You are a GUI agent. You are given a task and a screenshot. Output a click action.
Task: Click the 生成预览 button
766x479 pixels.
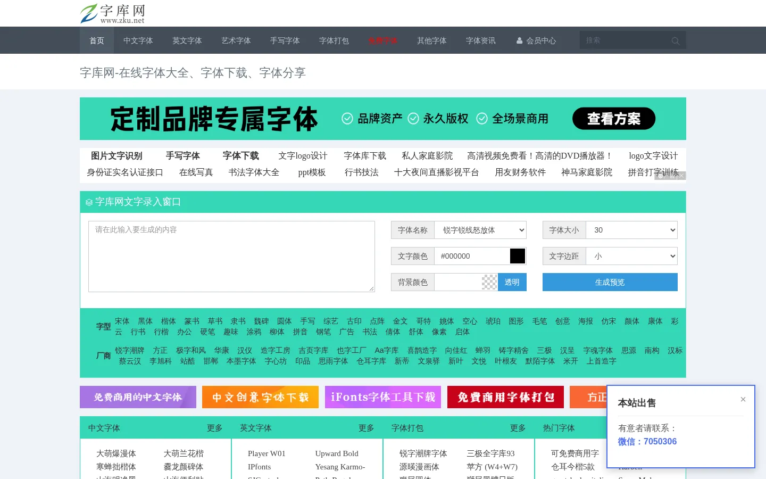[x=610, y=282]
